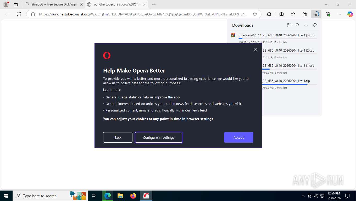Click the Accept button
This screenshot has width=356, height=201.
(x=239, y=137)
